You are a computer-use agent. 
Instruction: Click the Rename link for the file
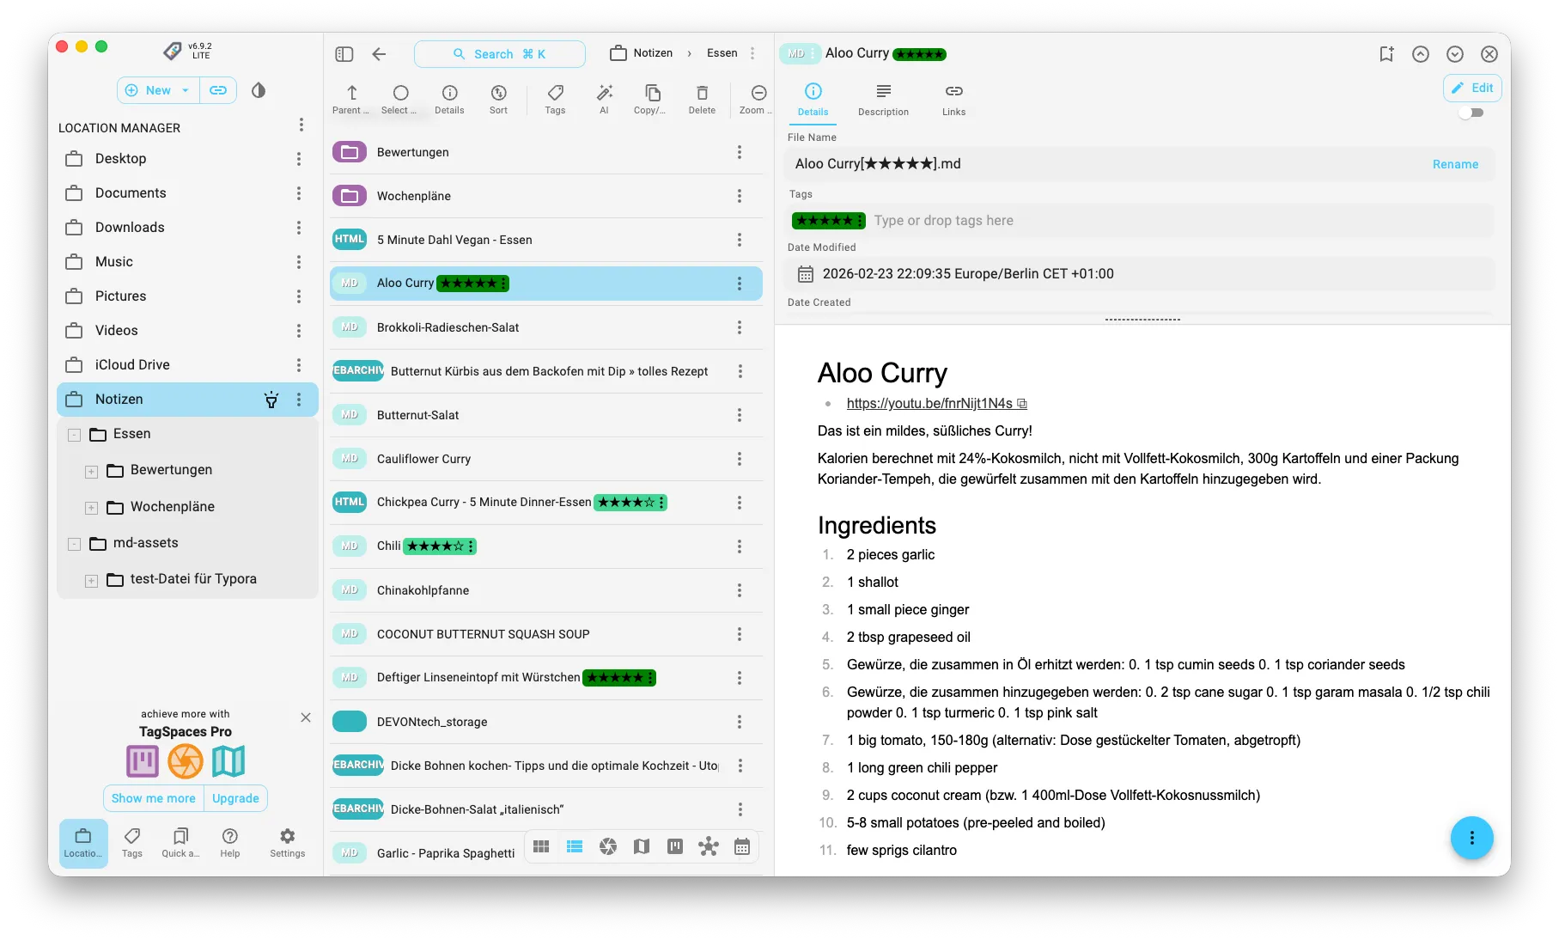point(1455,164)
